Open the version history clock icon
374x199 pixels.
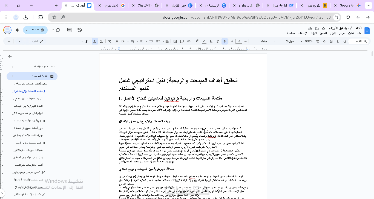(x=80, y=30)
